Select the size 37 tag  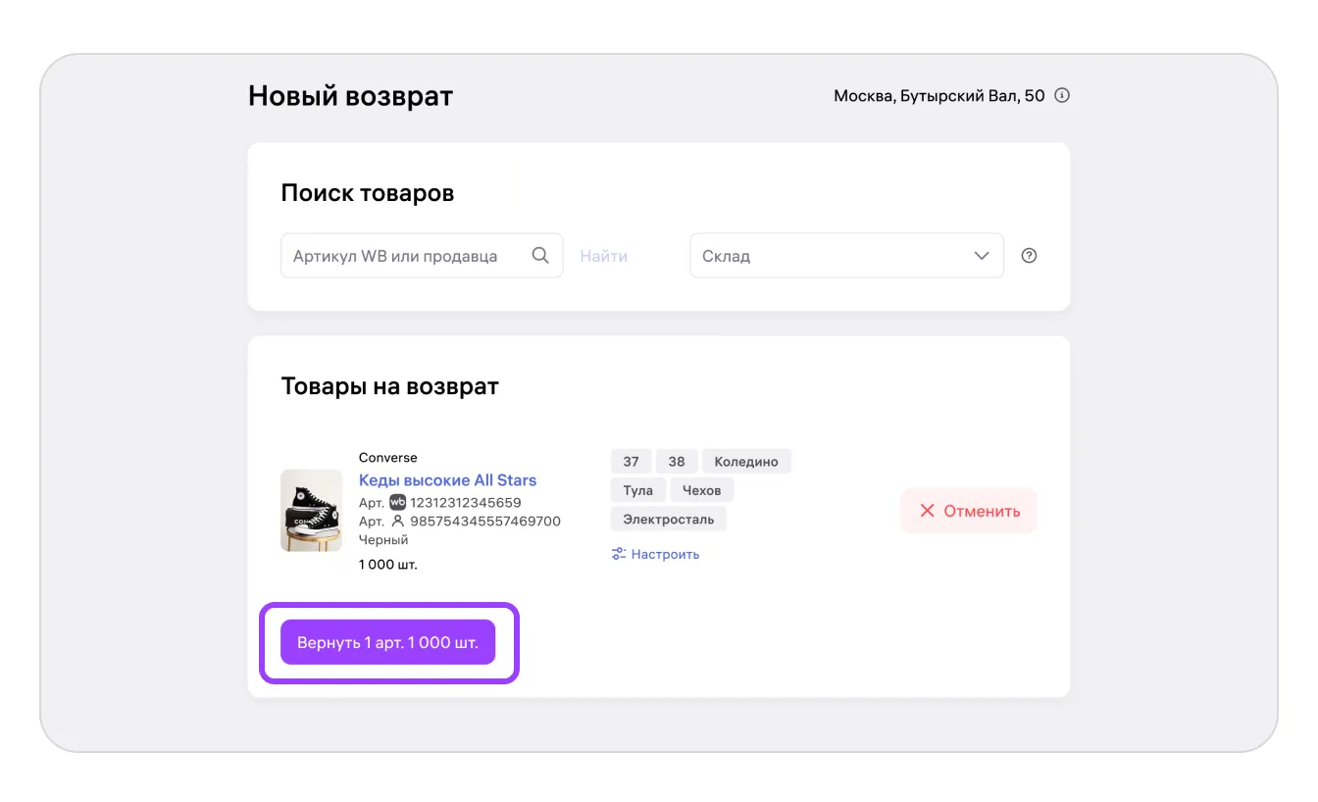click(x=631, y=462)
